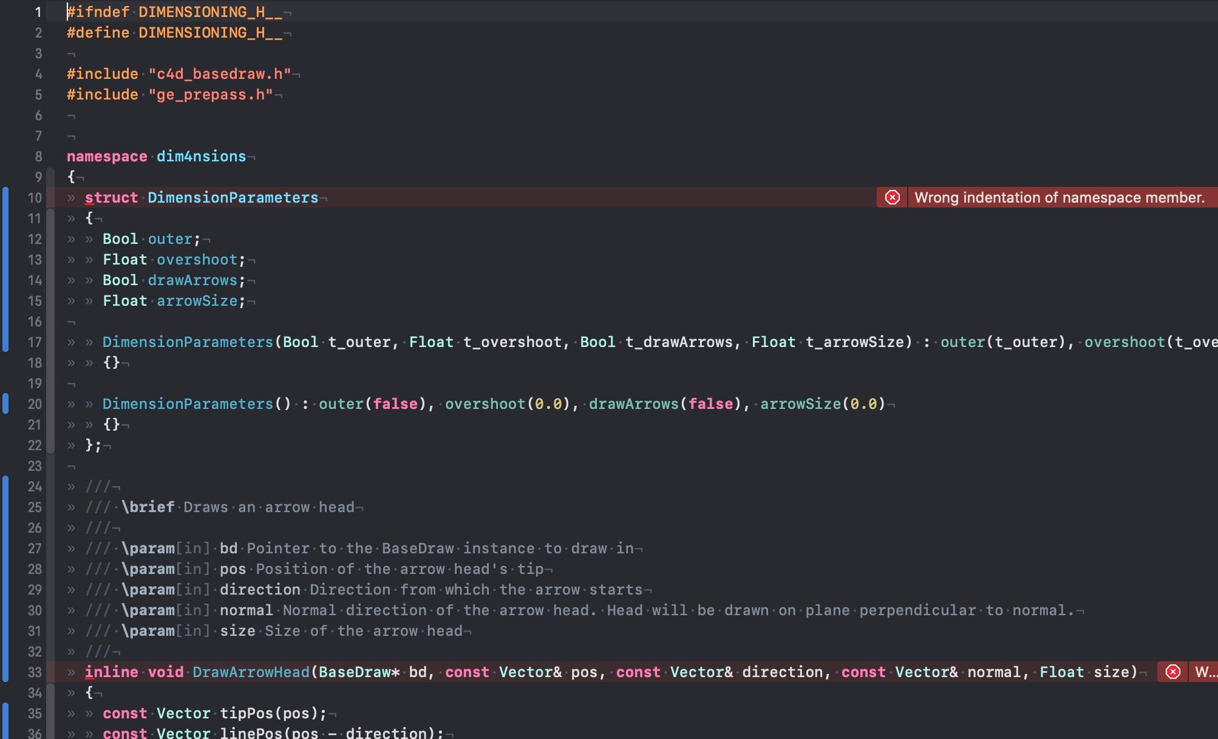Click 'DIMENSIONING_H__' on the #define line
This screenshot has height=739, width=1218.
pos(210,33)
